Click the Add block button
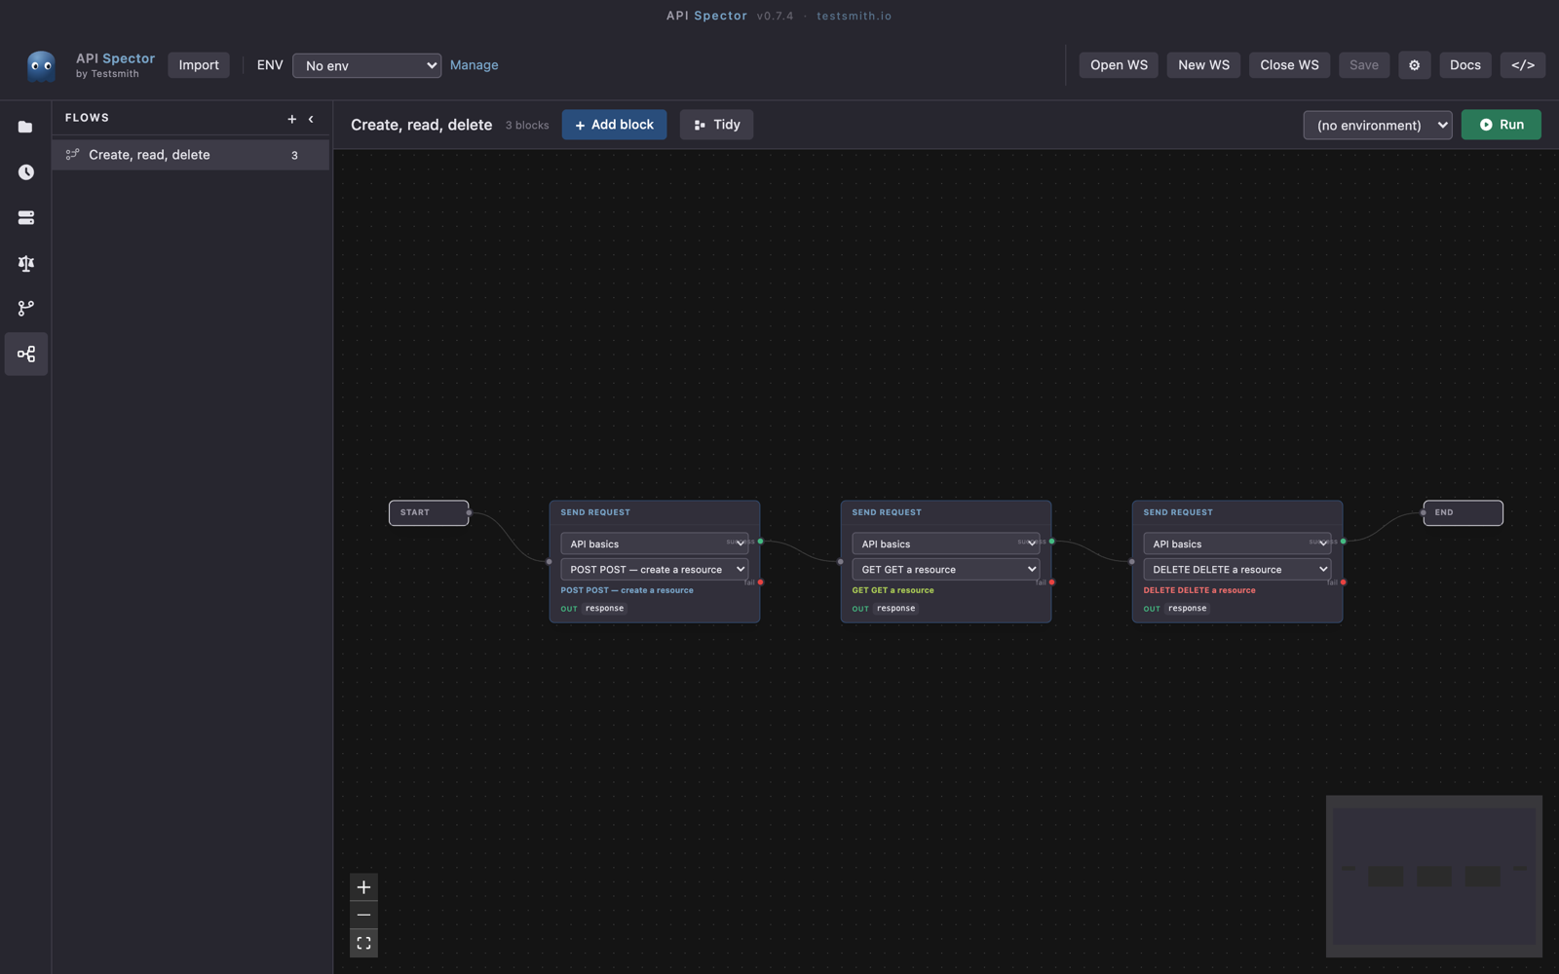This screenshot has width=1559, height=974. coord(614,125)
